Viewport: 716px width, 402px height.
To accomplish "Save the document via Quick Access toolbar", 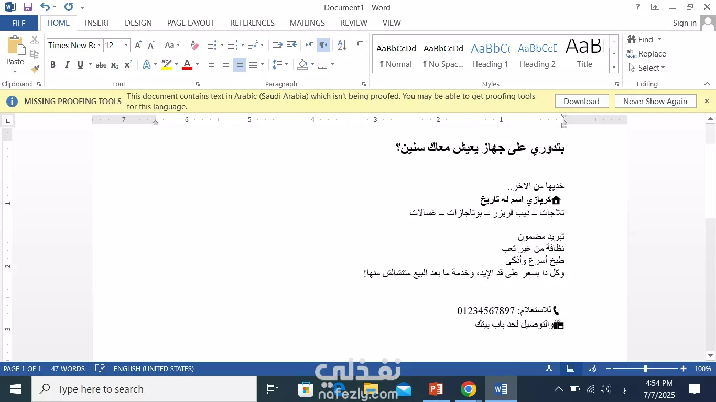I will pos(28,7).
